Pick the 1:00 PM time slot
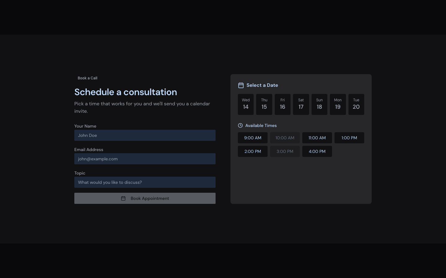Screen dimensions: 446x278 (x=349, y=138)
